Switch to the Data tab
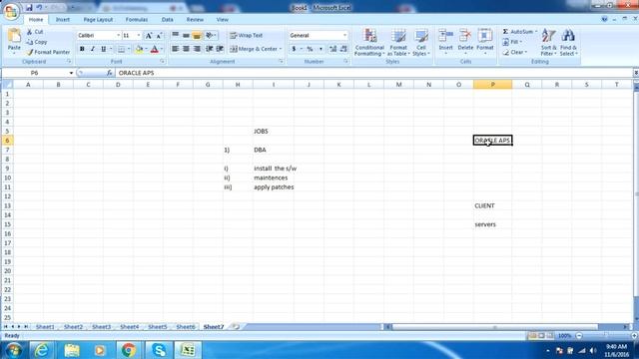Screen dimensions: 639x359 coord(167,20)
